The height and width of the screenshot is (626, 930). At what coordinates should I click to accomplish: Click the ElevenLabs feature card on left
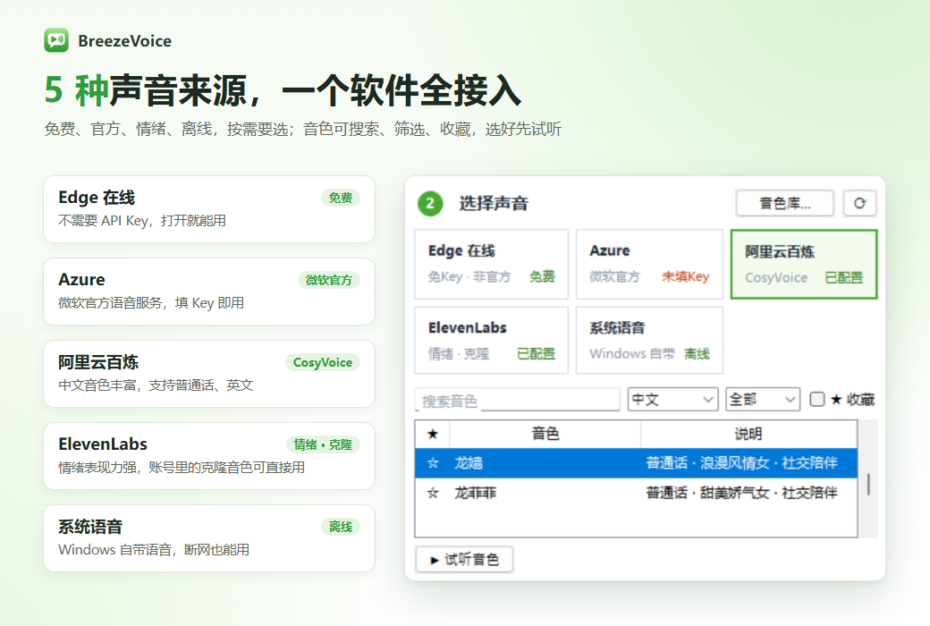point(208,456)
